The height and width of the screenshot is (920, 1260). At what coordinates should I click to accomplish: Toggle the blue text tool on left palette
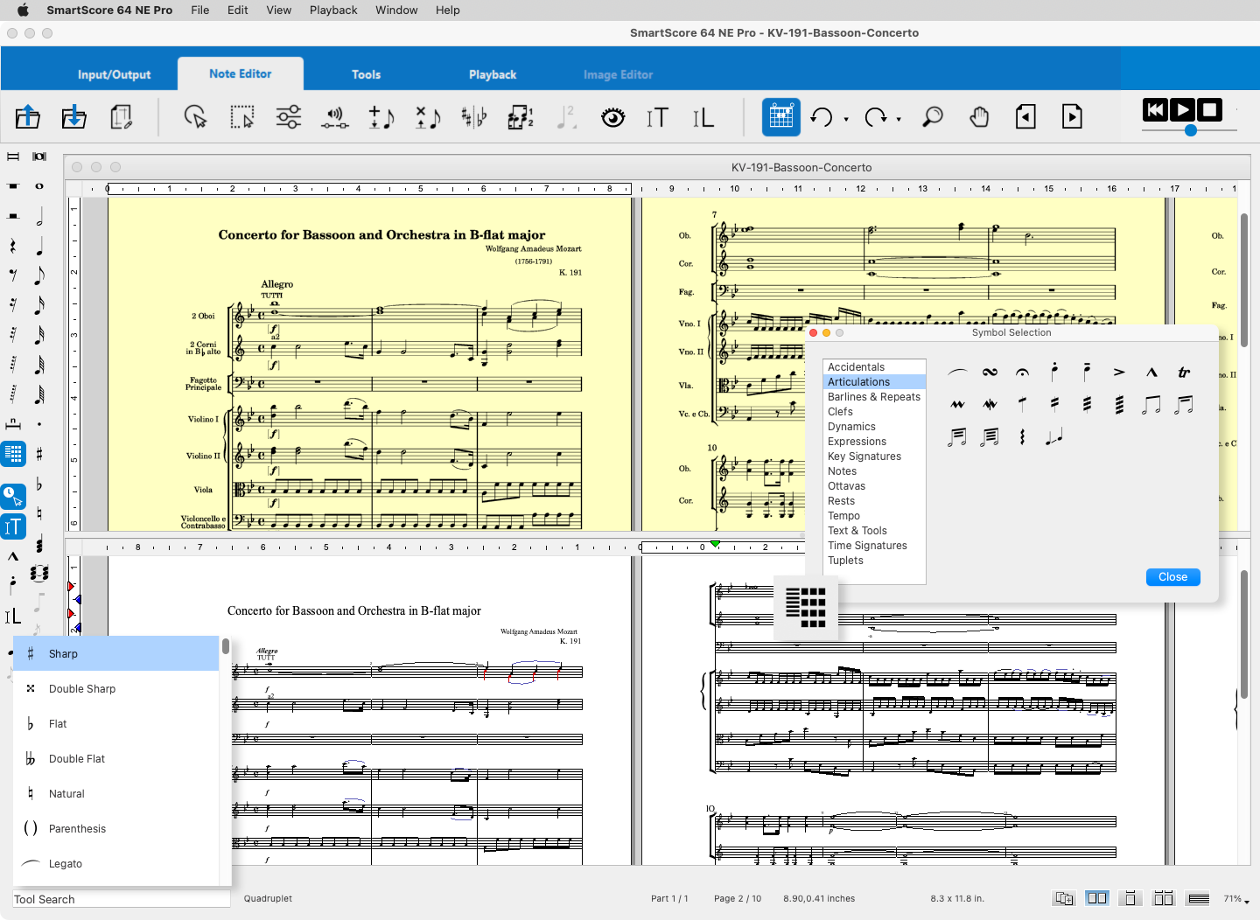pos(13,526)
